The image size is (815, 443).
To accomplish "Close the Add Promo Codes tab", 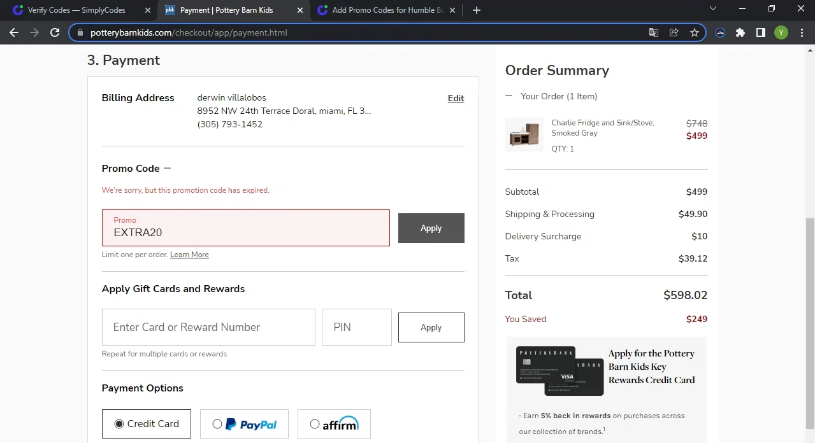I will (452, 10).
